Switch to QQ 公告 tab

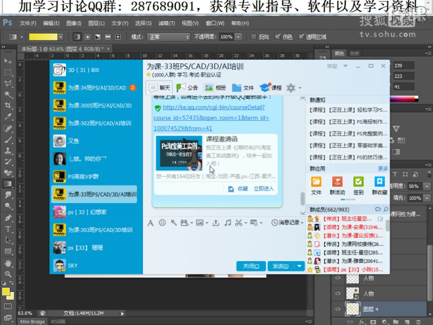(x=187, y=88)
